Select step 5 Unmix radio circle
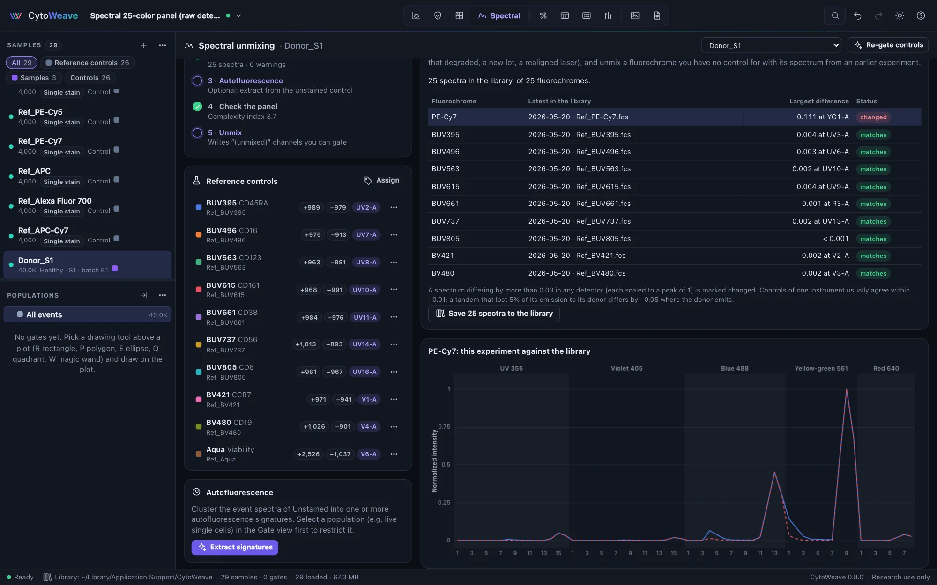937x585 pixels. tap(198, 133)
